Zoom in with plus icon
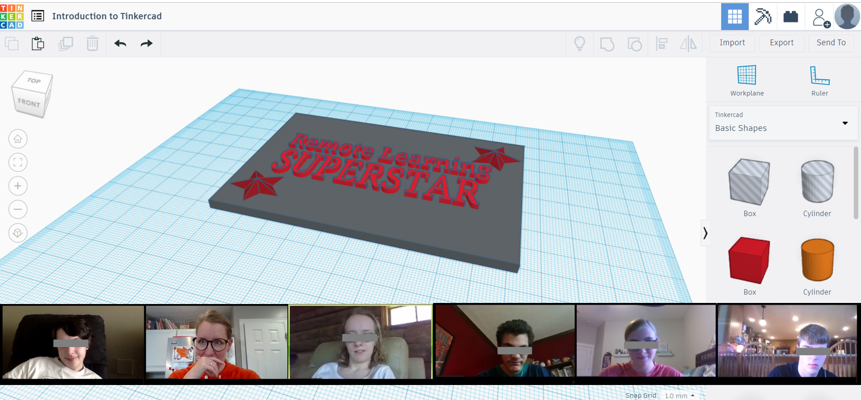This screenshot has width=861, height=400. point(18,186)
